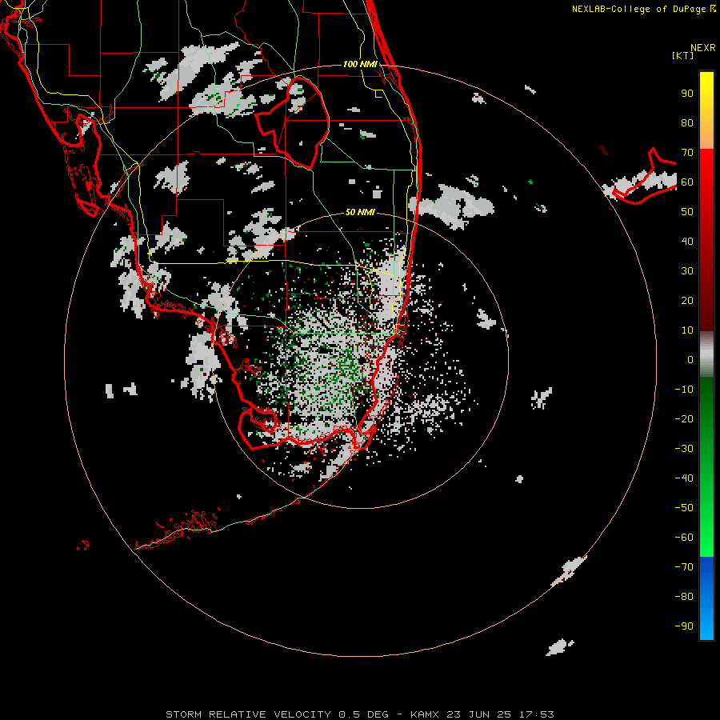Click the -50 value on velocity scale
Viewport: 720px width, 720px height.
[684, 508]
